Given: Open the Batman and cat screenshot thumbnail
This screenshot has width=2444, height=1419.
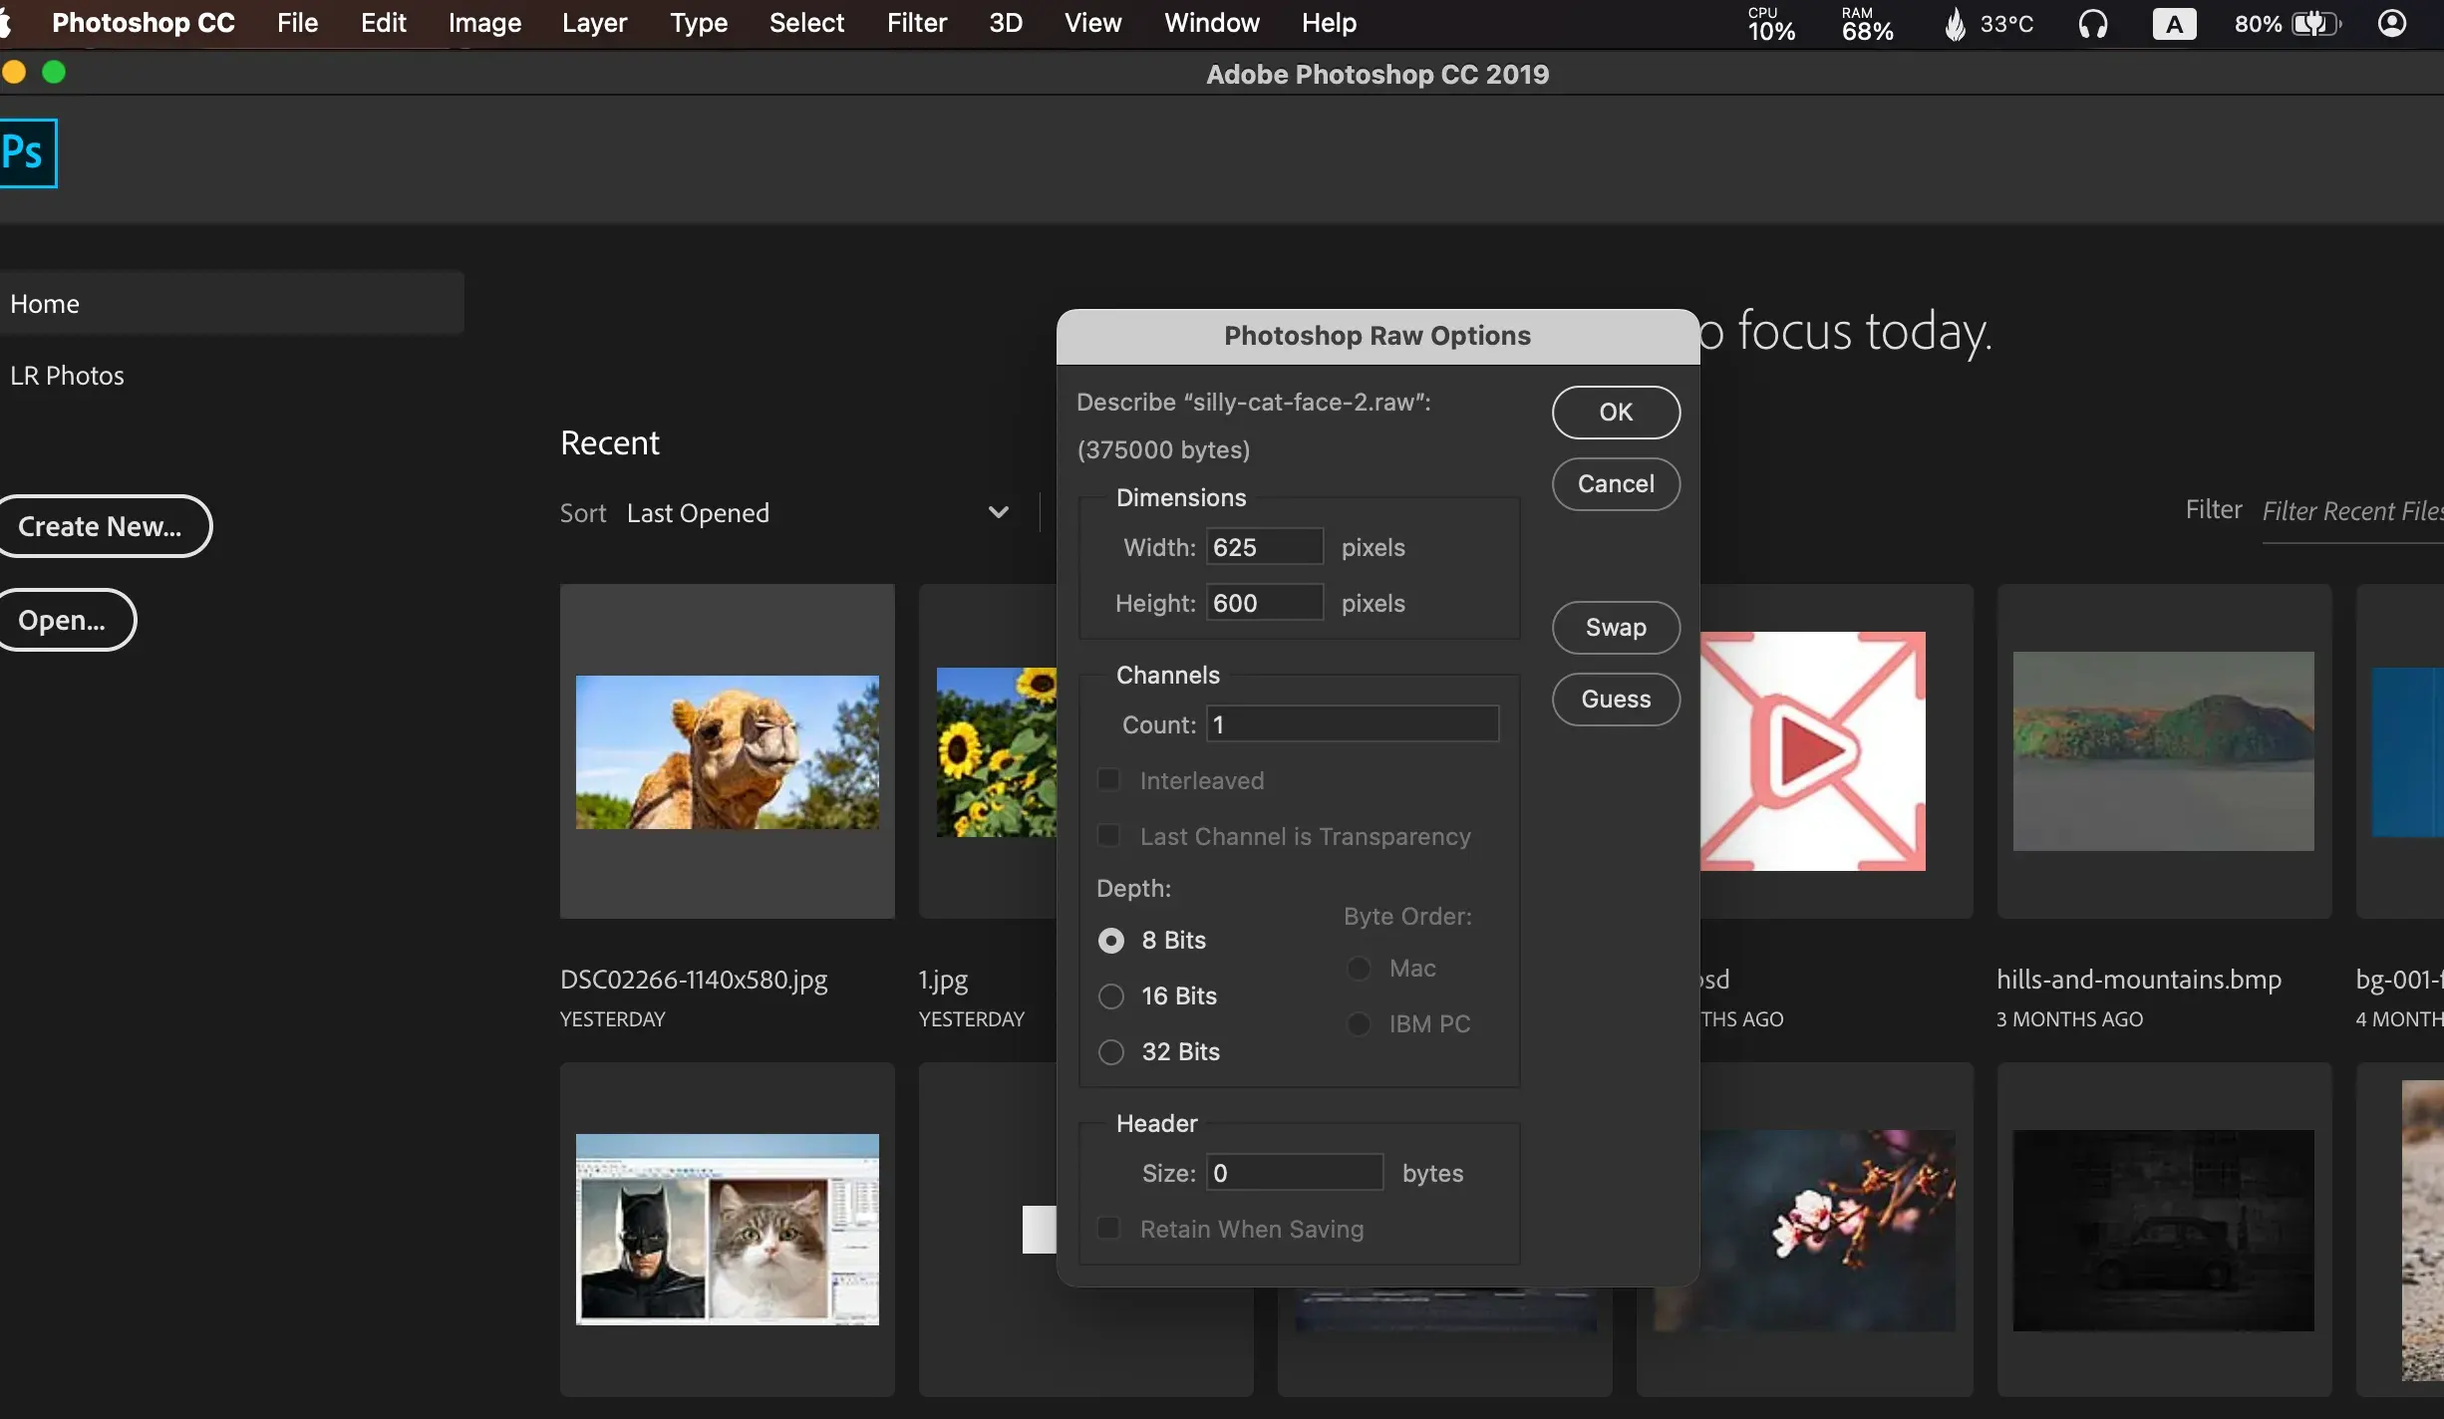Looking at the screenshot, I should point(728,1230).
